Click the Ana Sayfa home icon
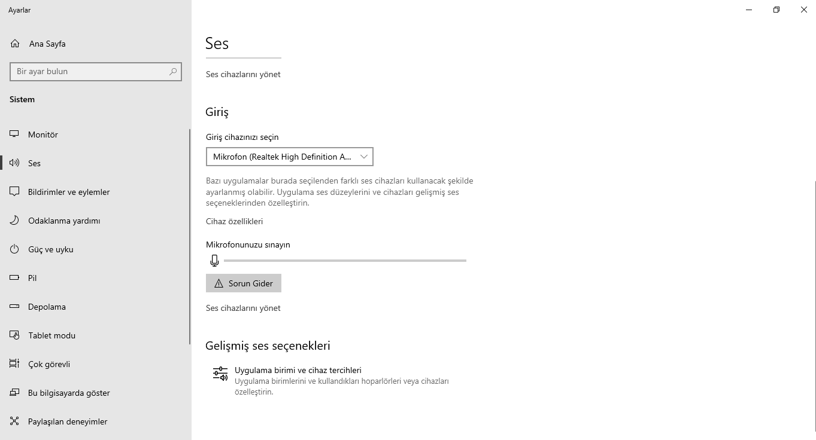This screenshot has width=816, height=440. (15, 44)
